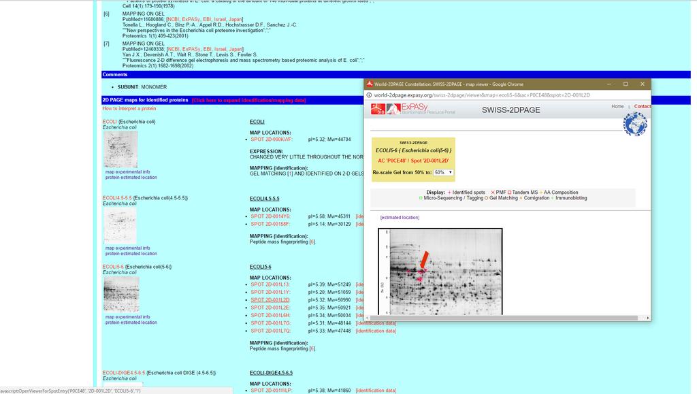Click How to interpret a protein
697x394 pixels.
pos(129,108)
